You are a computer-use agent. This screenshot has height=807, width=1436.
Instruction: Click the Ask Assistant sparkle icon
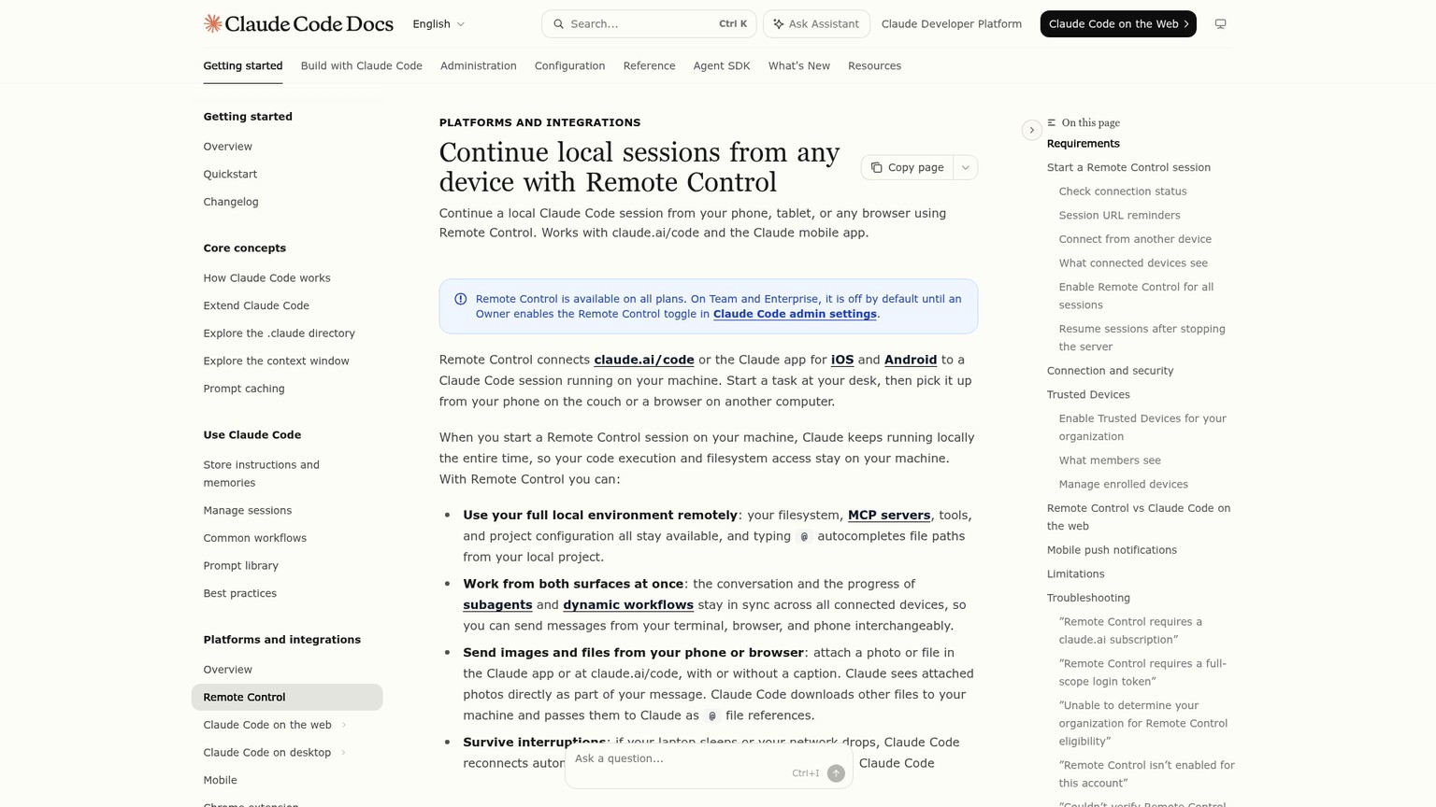pyautogui.click(x=779, y=24)
